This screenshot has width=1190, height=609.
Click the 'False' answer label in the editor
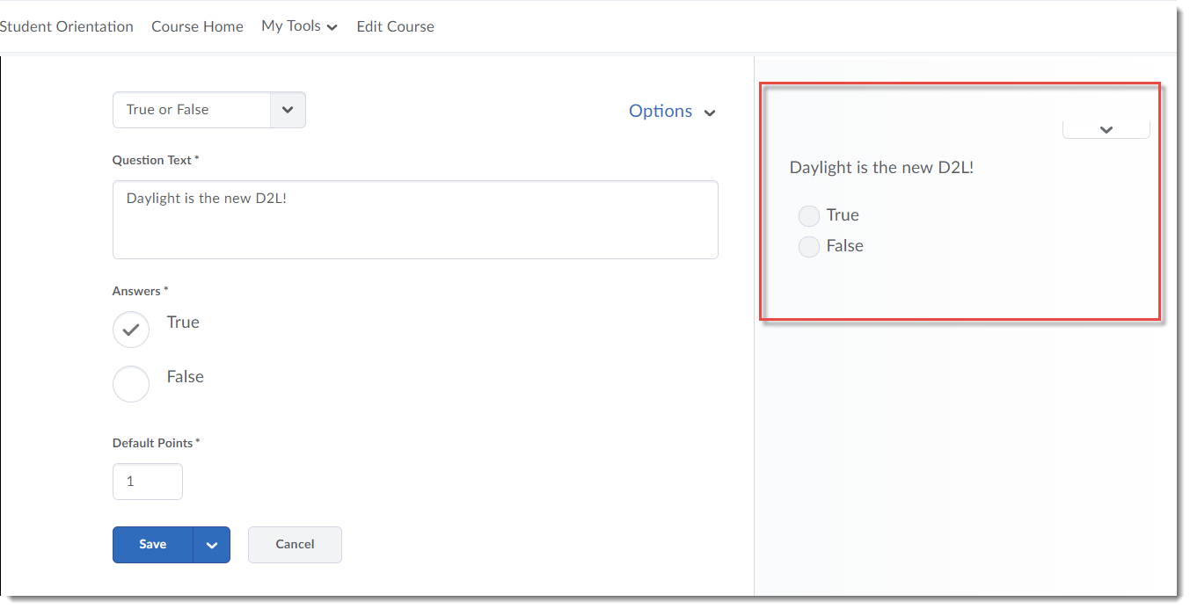click(x=185, y=377)
